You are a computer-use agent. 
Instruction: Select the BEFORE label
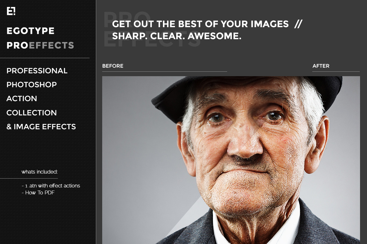(x=113, y=66)
